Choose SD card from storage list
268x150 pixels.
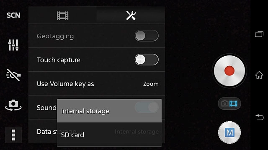pyautogui.click(x=109, y=135)
